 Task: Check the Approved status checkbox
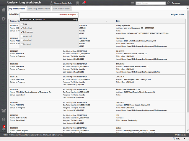pyautogui.click(x=22, y=36)
